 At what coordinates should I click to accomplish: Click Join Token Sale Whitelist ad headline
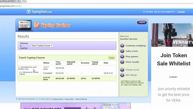[x=174, y=59]
